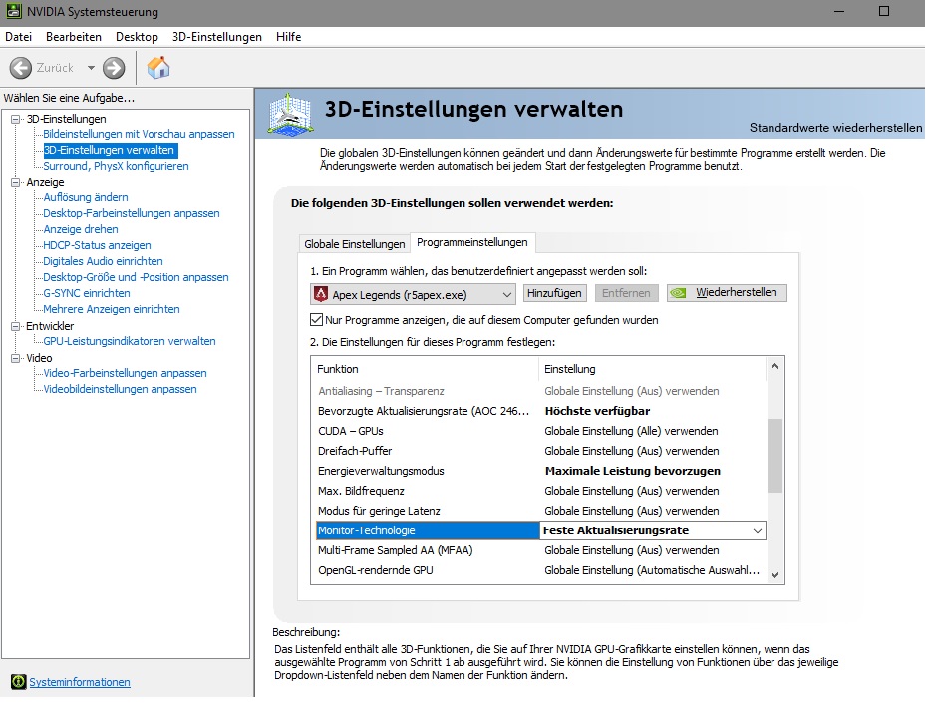Select the OpenGL-rendernde GPU row
926x703 pixels.
[x=540, y=570]
